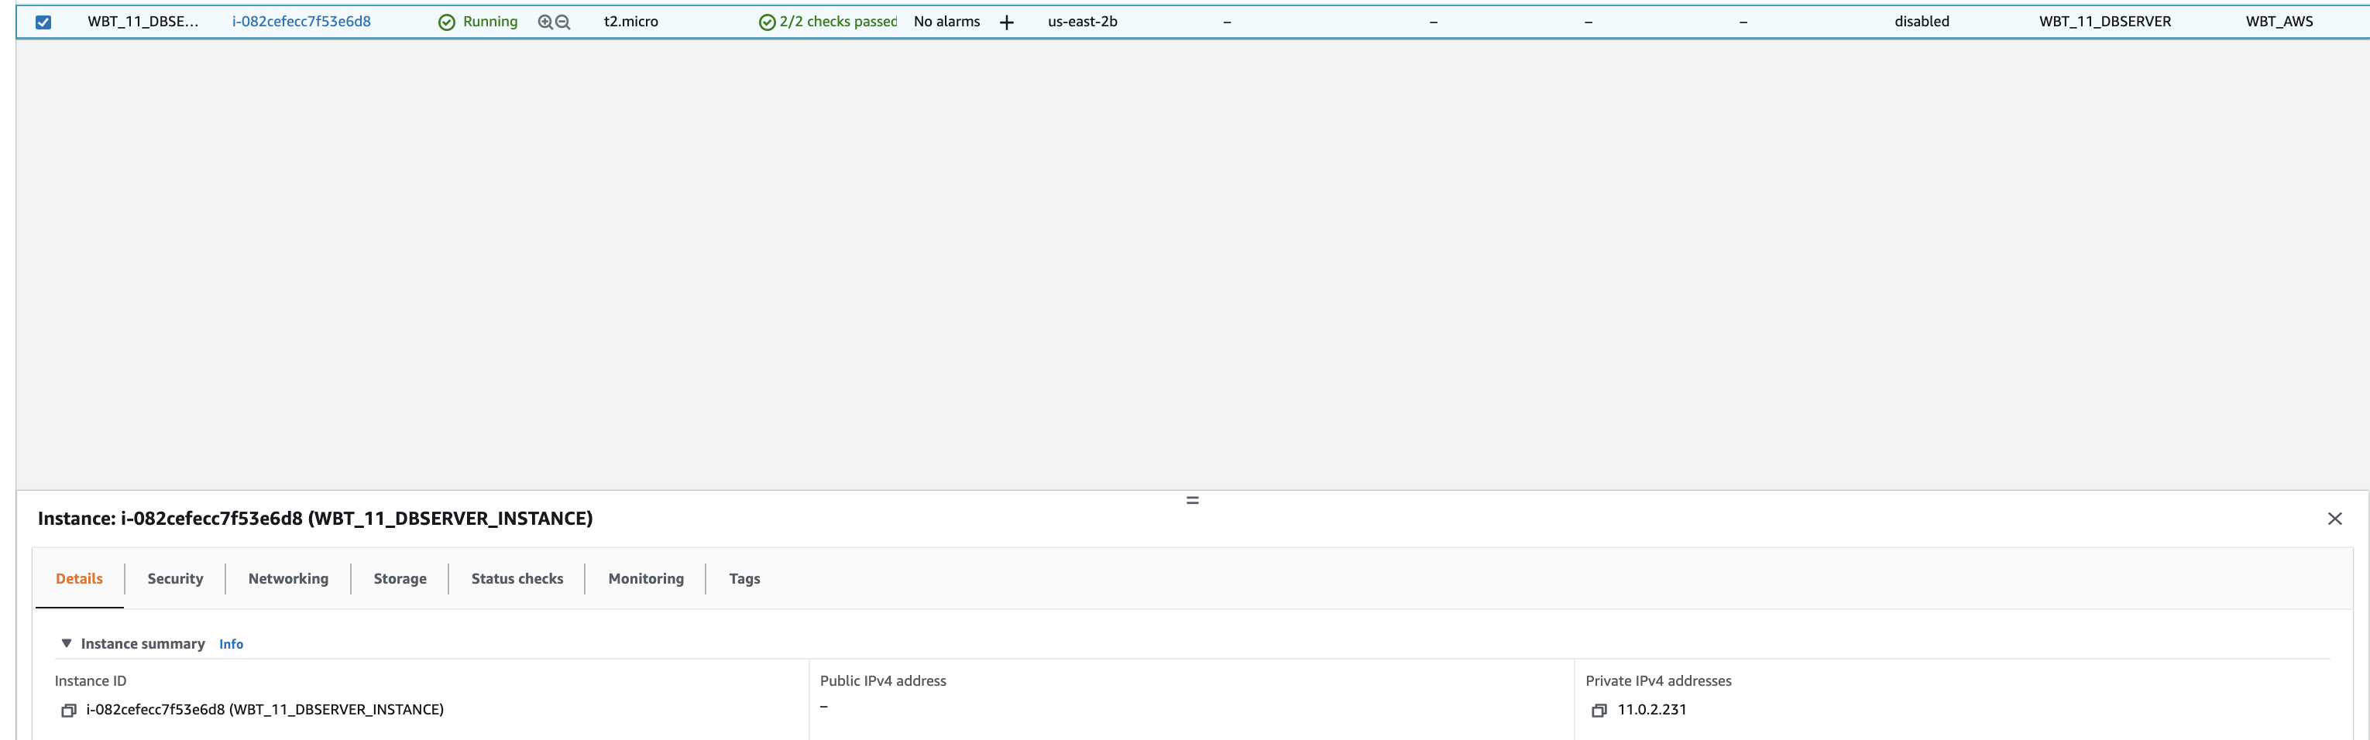Go to the Storage tab
The height and width of the screenshot is (740, 2370).
click(x=400, y=578)
